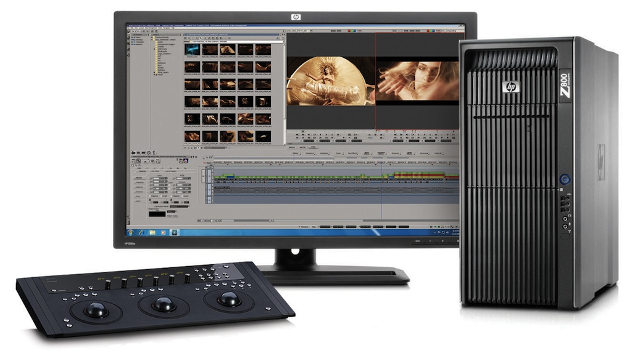The image size is (632, 353).
Task: Expand the Computer node in file system
Action: tap(132, 42)
